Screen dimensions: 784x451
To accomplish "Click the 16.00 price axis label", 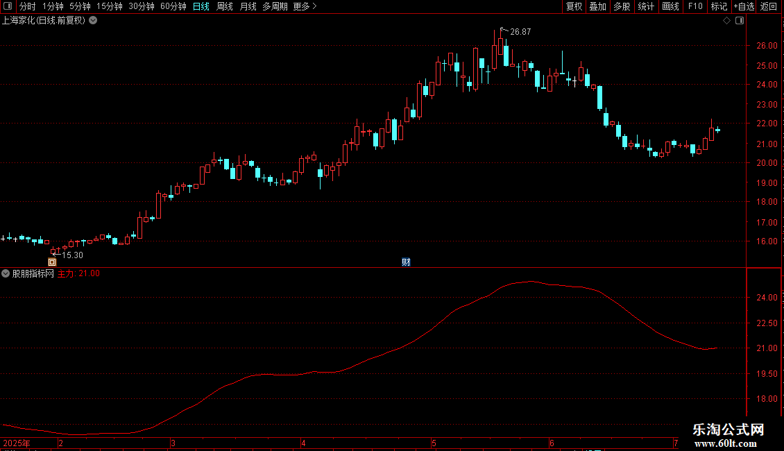I will pos(767,241).
